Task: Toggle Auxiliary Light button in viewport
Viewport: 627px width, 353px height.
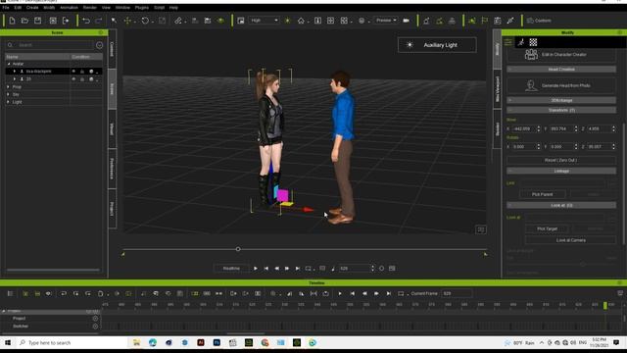Action: coord(437,45)
